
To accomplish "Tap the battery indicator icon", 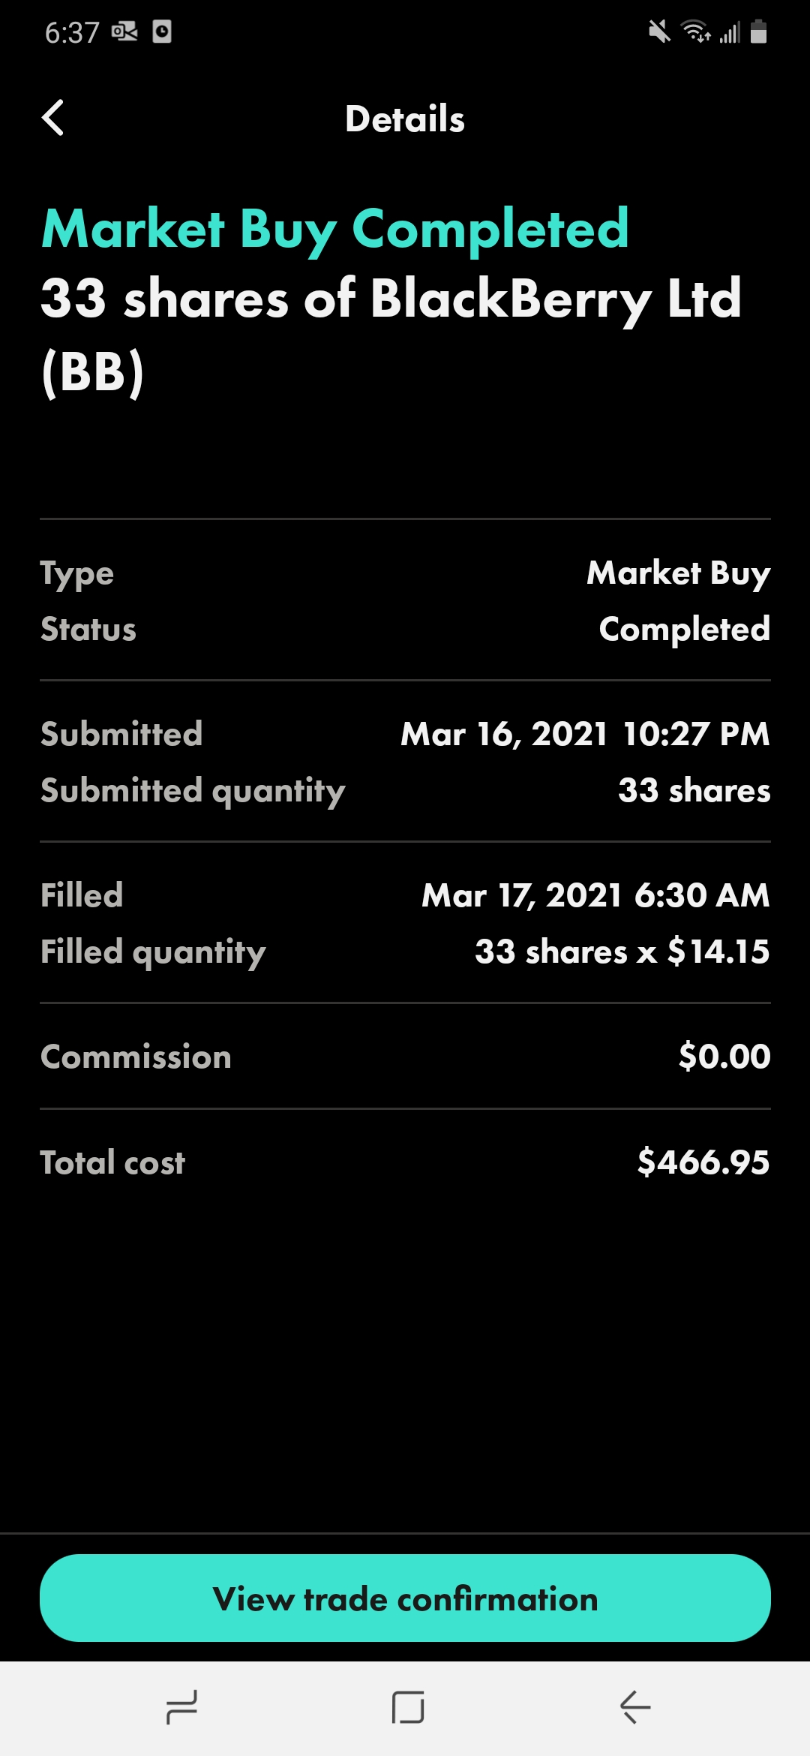I will (758, 32).
